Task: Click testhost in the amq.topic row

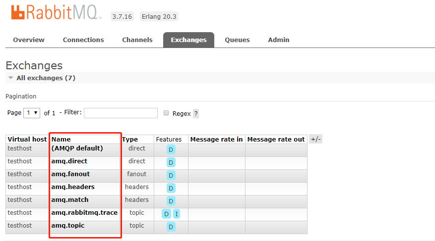Action: pos(20,226)
